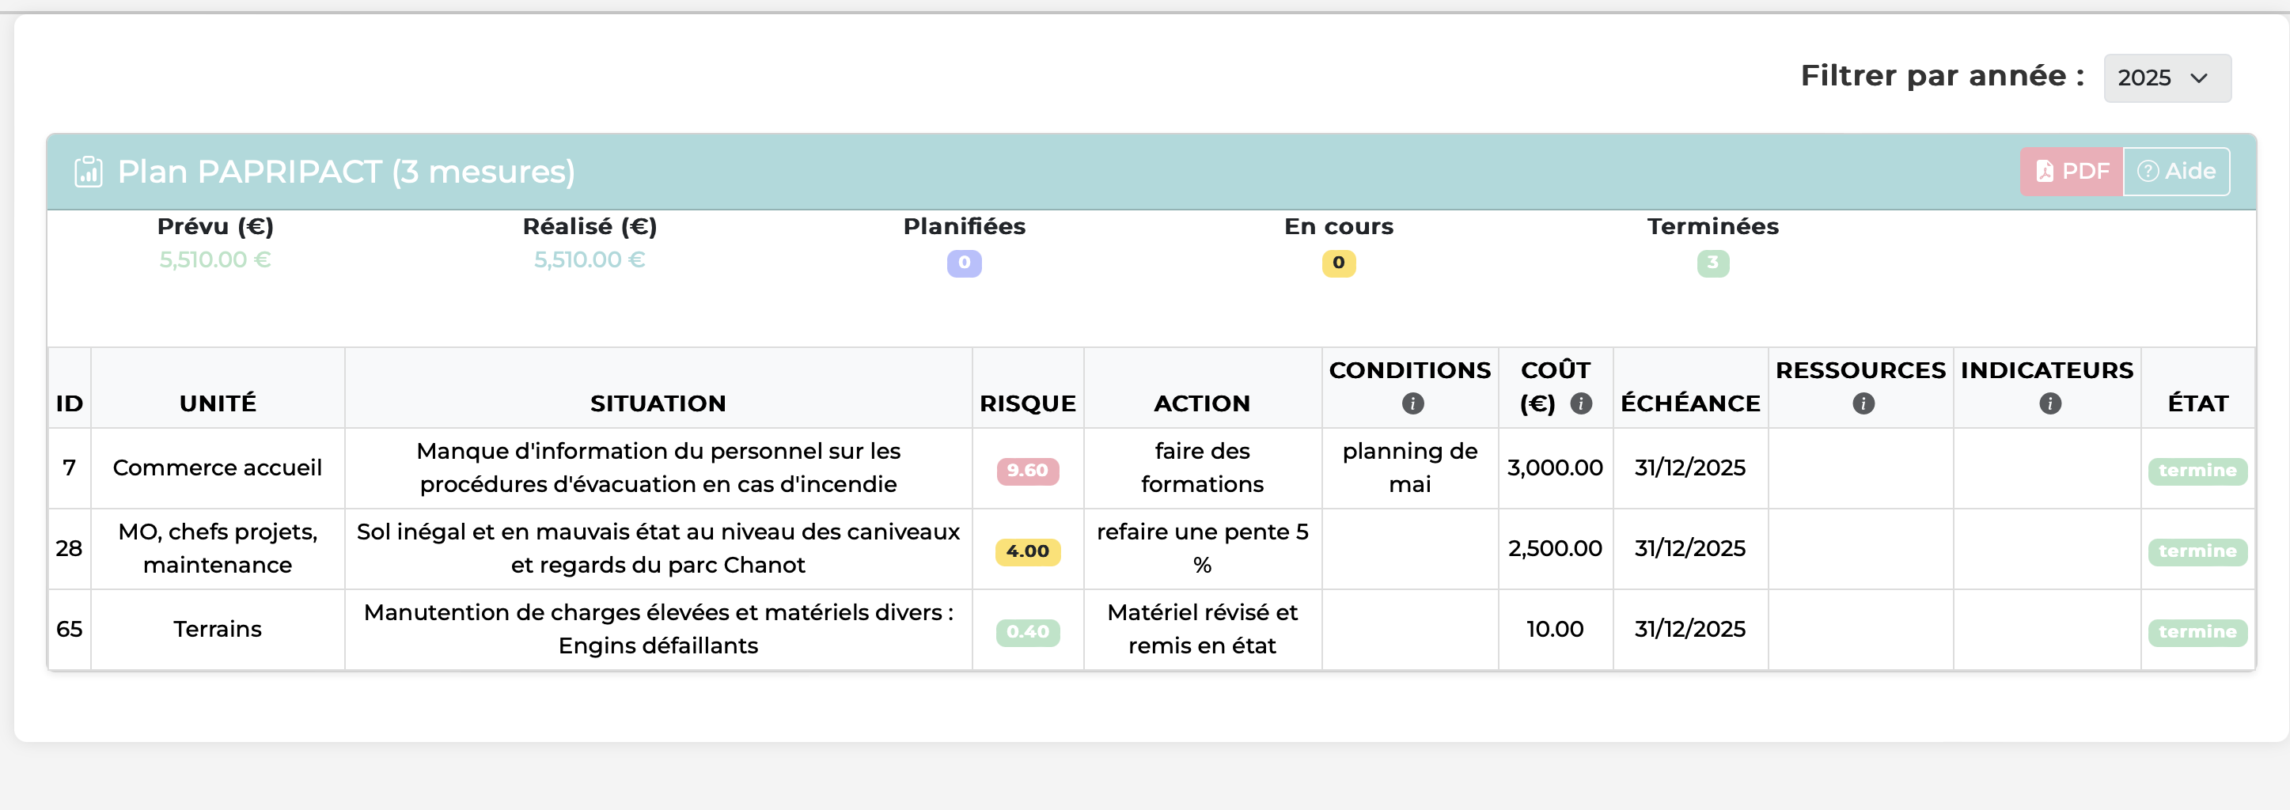The height and width of the screenshot is (810, 2290).
Task: Select the Commerce accueil unit cell
Action: [x=218, y=467]
